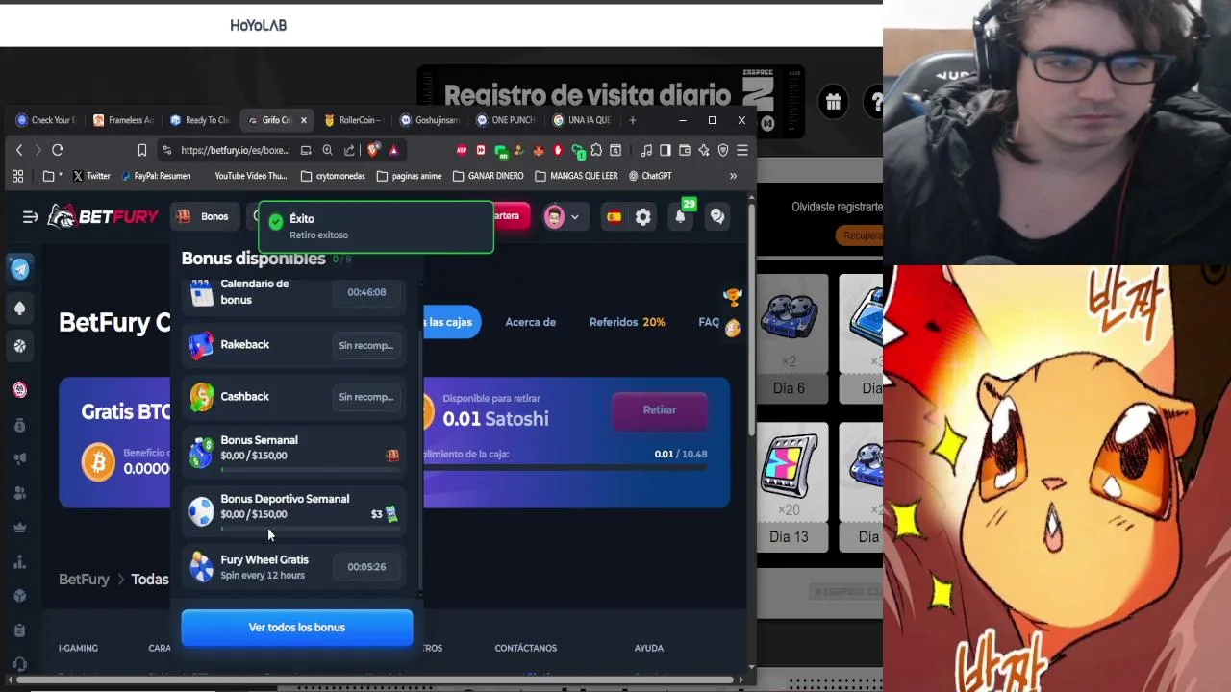Switch to Check Your E tab
The width and height of the screenshot is (1231, 692).
pos(46,120)
